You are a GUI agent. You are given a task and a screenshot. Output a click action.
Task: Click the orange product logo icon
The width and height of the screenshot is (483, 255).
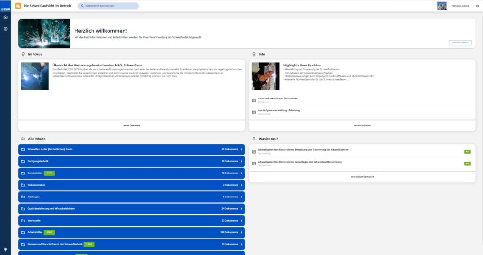18,6
